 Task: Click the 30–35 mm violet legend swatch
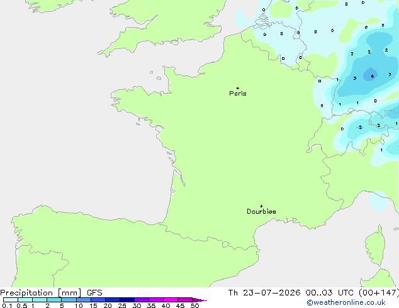pyautogui.click(x=142, y=300)
